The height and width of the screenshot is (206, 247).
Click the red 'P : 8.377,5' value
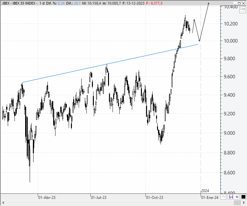click(154, 3)
